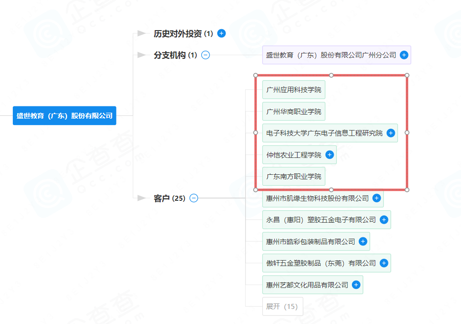The image size is (461, 324).
Task: Open 惠州市皓彩包装制品有限公司 node text
Action: (310, 242)
